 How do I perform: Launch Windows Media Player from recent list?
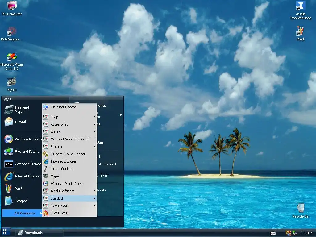coord(22,139)
